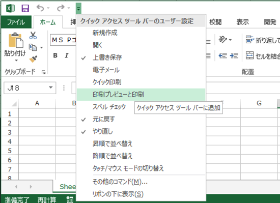Select 新規作成 in the menu
This screenshot has height=203, width=280.
141,33
